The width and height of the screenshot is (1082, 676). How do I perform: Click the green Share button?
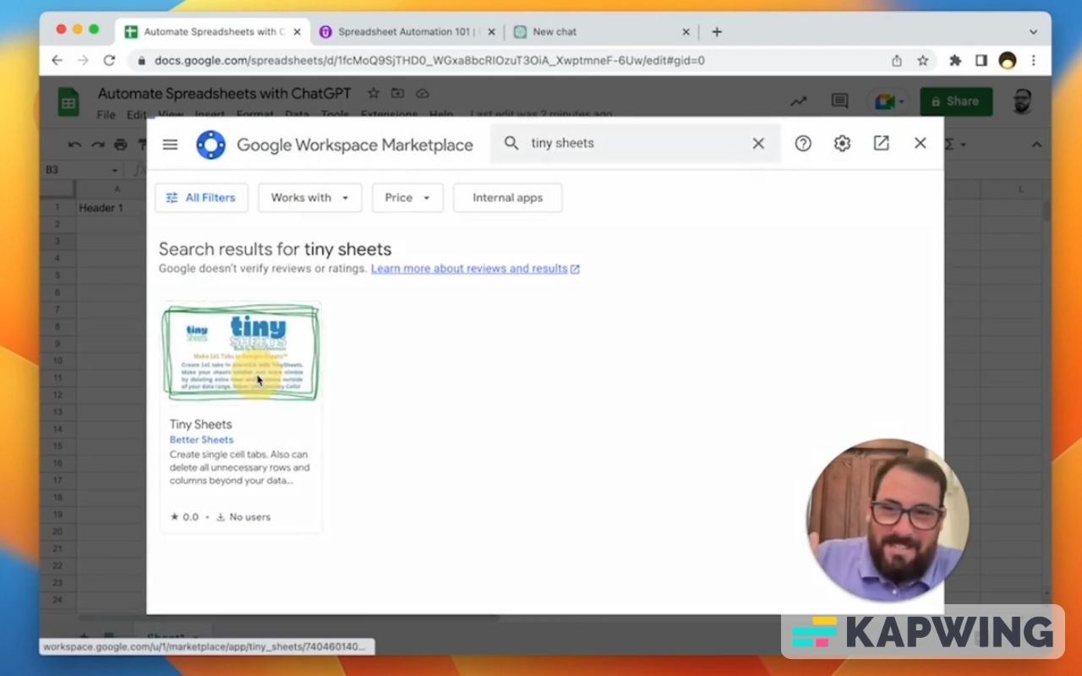click(956, 101)
